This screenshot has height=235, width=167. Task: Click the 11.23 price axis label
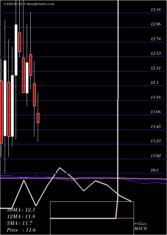(x=156, y=141)
